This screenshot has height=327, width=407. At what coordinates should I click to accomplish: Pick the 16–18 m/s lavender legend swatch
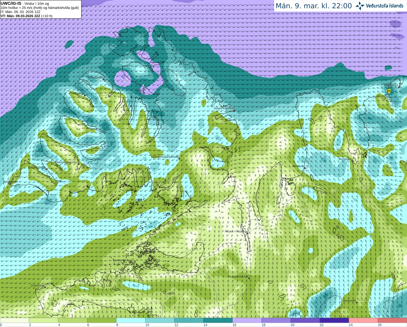(x=247, y=320)
